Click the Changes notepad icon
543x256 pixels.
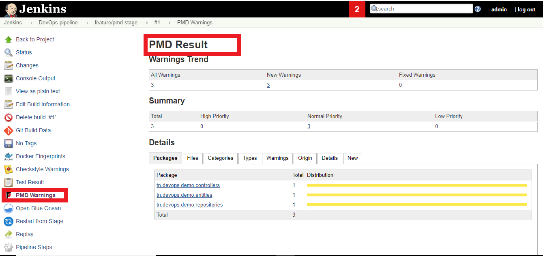9,65
